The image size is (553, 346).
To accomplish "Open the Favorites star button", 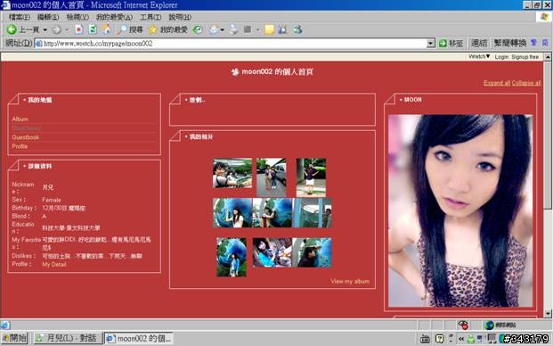I will pyautogui.click(x=168, y=29).
